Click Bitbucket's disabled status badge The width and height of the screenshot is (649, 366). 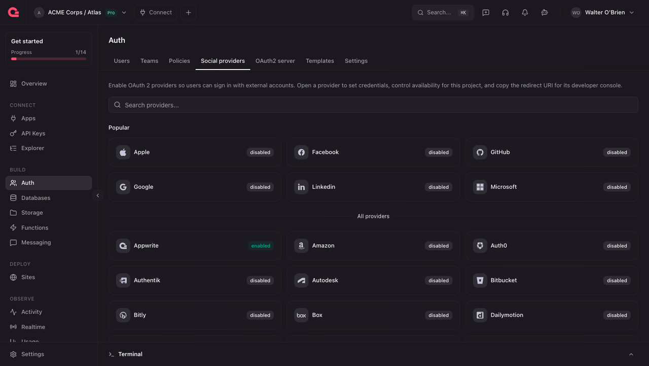[x=617, y=280]
